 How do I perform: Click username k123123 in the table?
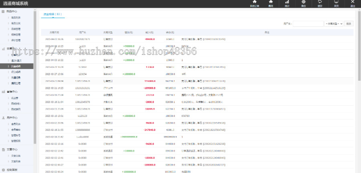point(82,116)
